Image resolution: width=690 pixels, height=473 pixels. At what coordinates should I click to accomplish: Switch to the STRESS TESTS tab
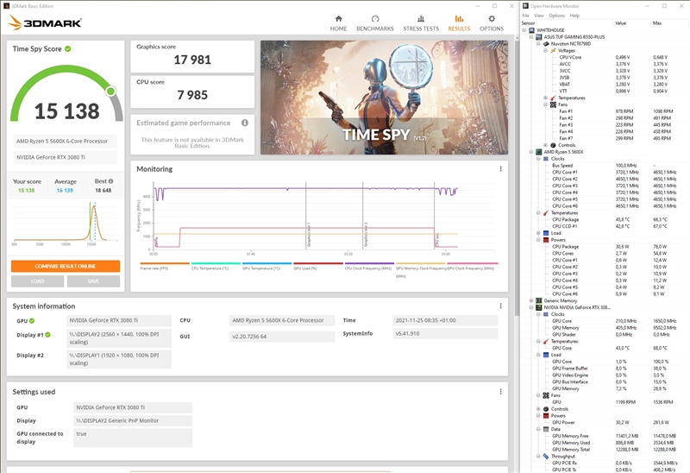tap(421, 23)
